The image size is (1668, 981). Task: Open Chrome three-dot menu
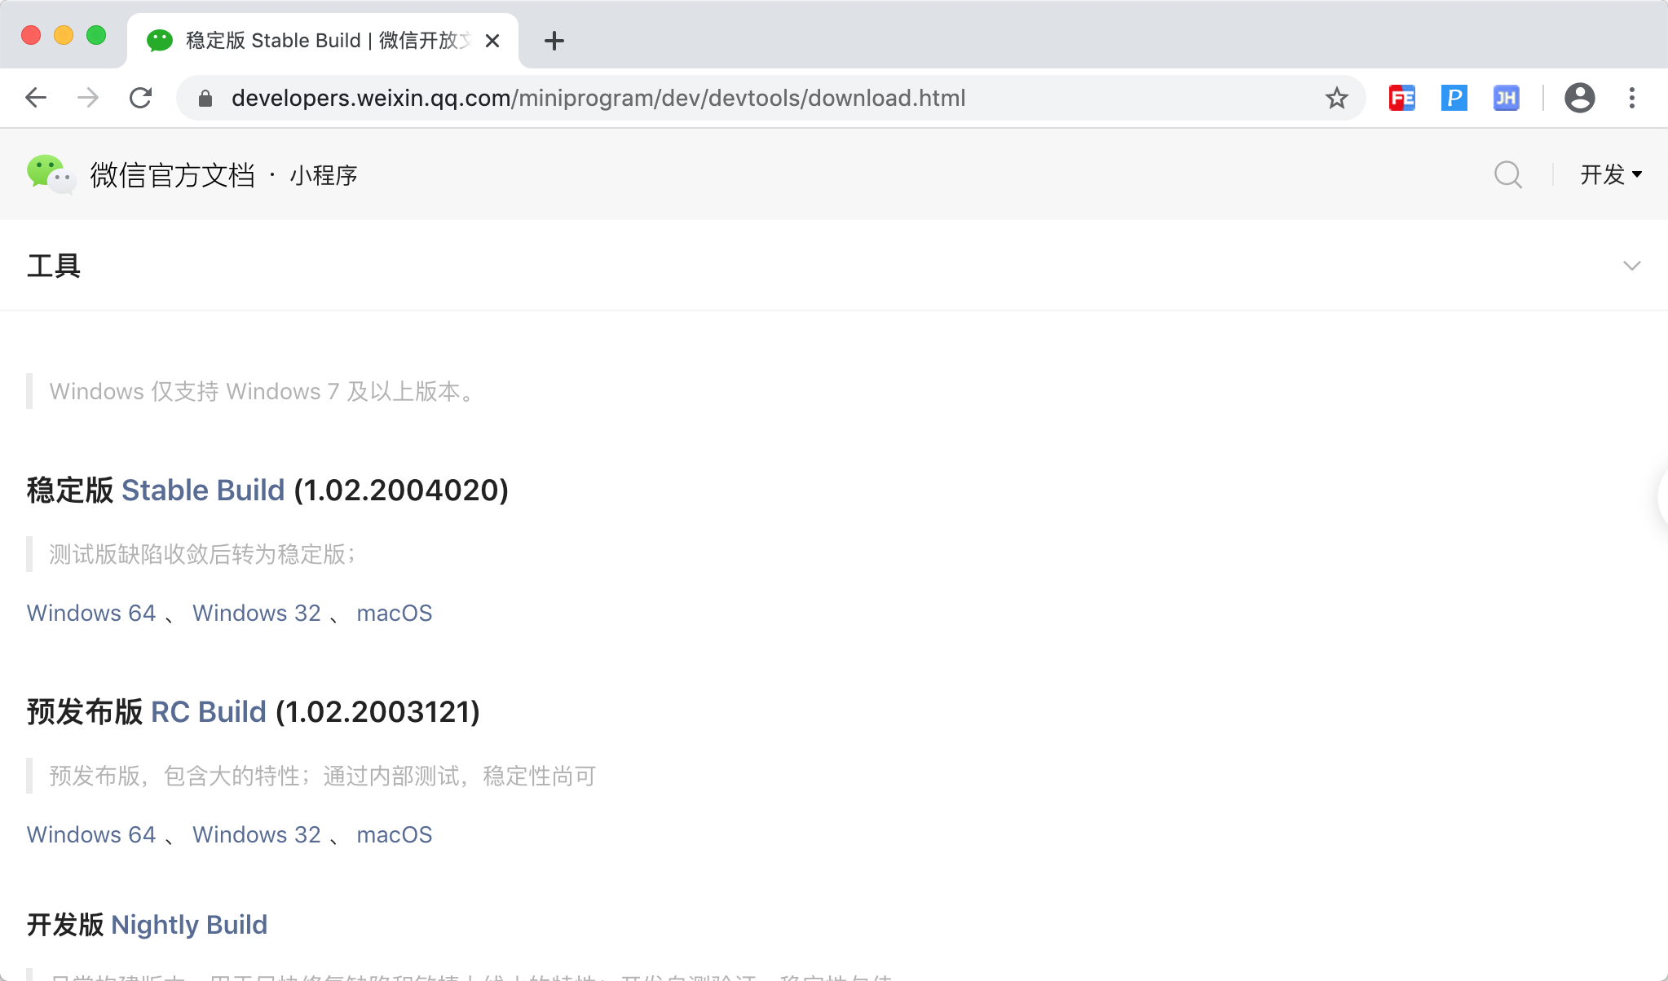(1631, 99)
